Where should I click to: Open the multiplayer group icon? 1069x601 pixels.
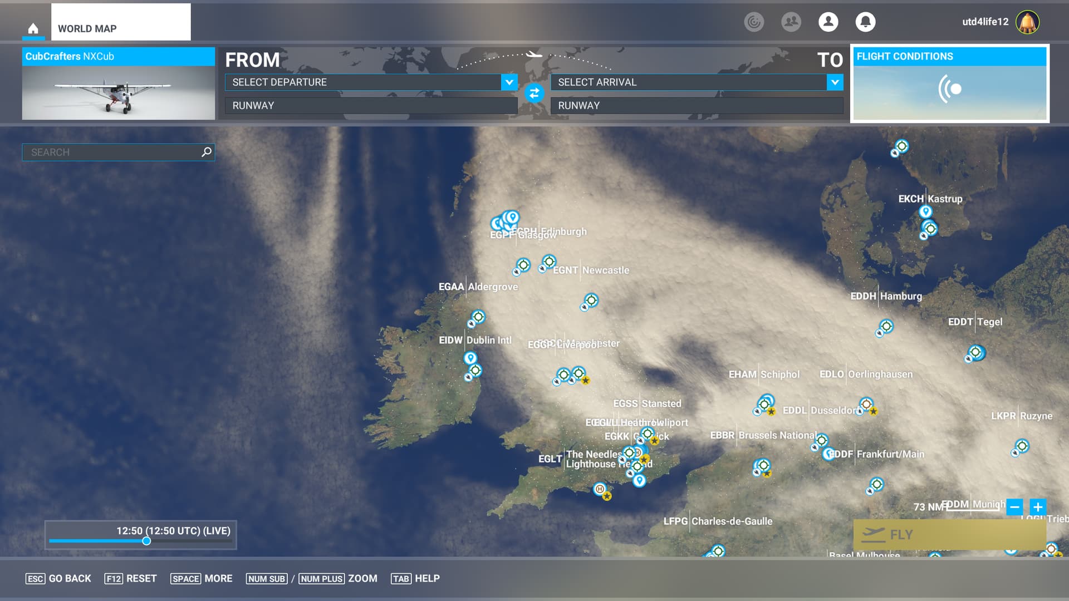click(791, 22)
